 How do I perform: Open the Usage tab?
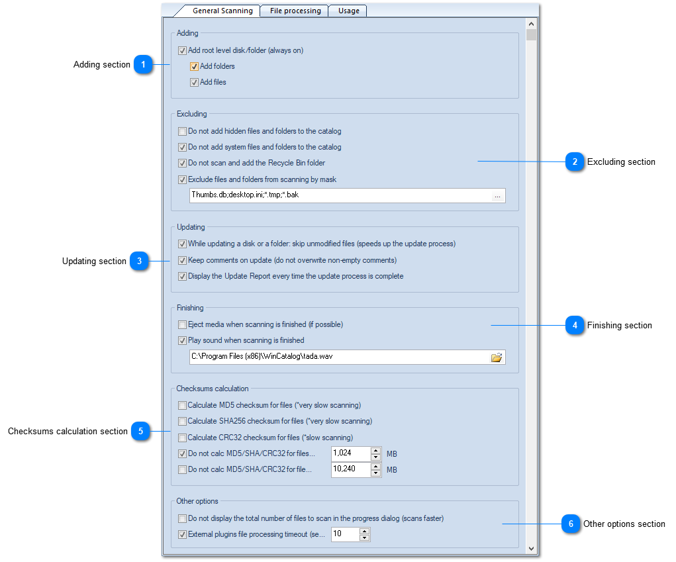[x=348, y=11]
